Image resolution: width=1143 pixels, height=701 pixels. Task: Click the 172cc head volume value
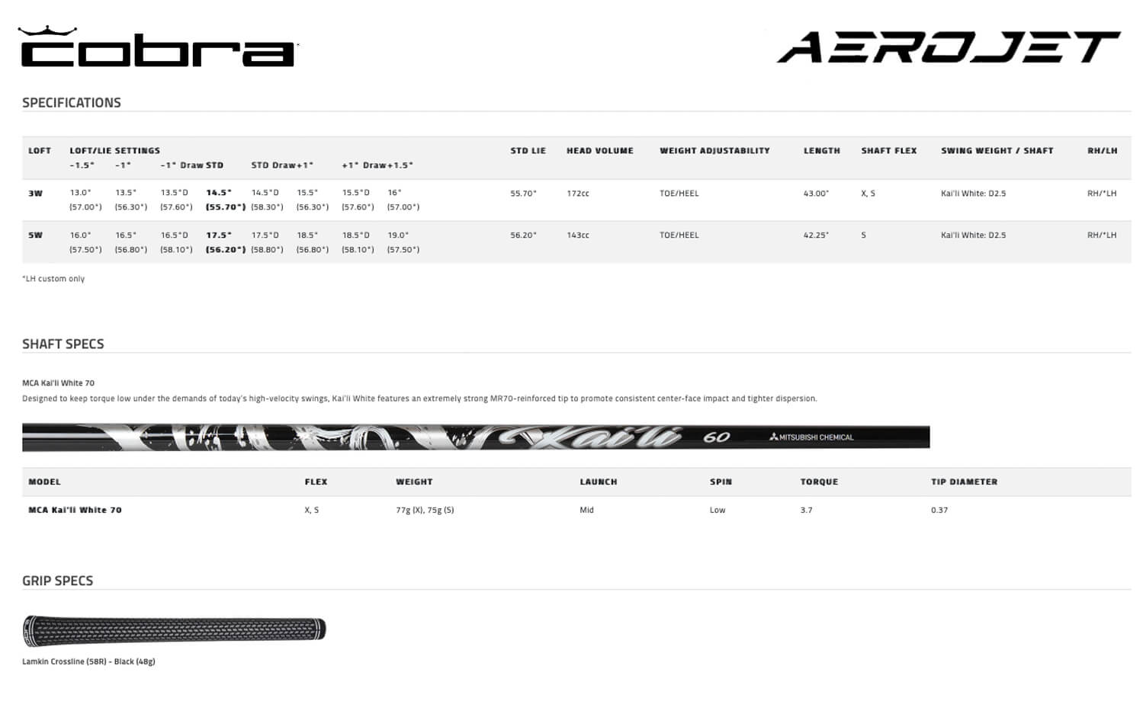[x=578, y=194]
